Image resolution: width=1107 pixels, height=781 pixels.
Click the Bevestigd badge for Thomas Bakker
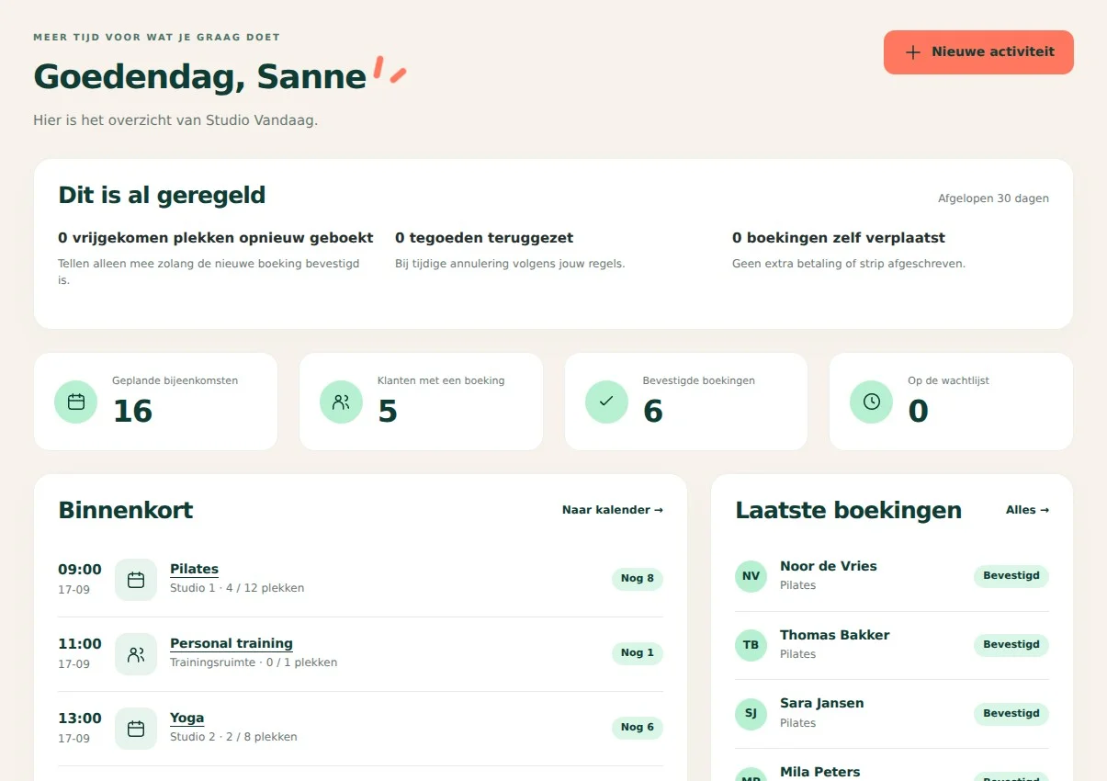(1011, 645)
